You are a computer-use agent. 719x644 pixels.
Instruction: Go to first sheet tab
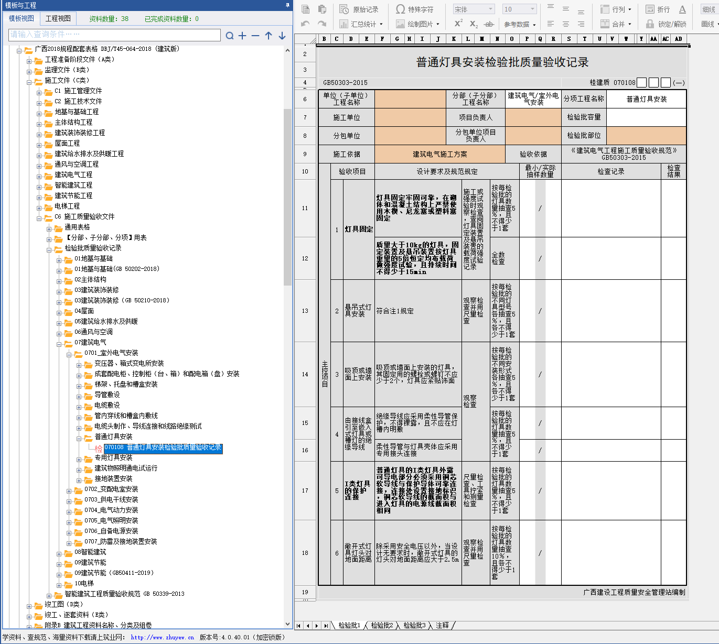pyautogui.click(x=299, y=625)
